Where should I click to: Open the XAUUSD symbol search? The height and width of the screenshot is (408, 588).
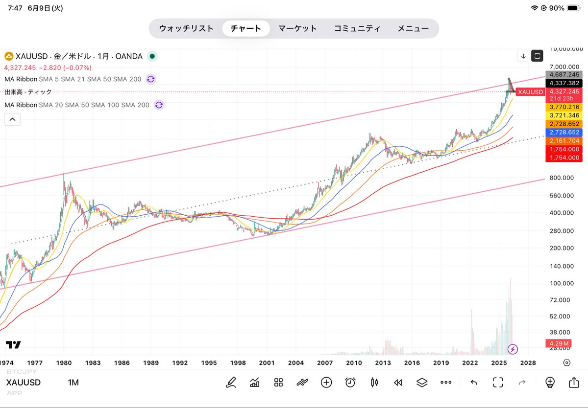[24, 383]
